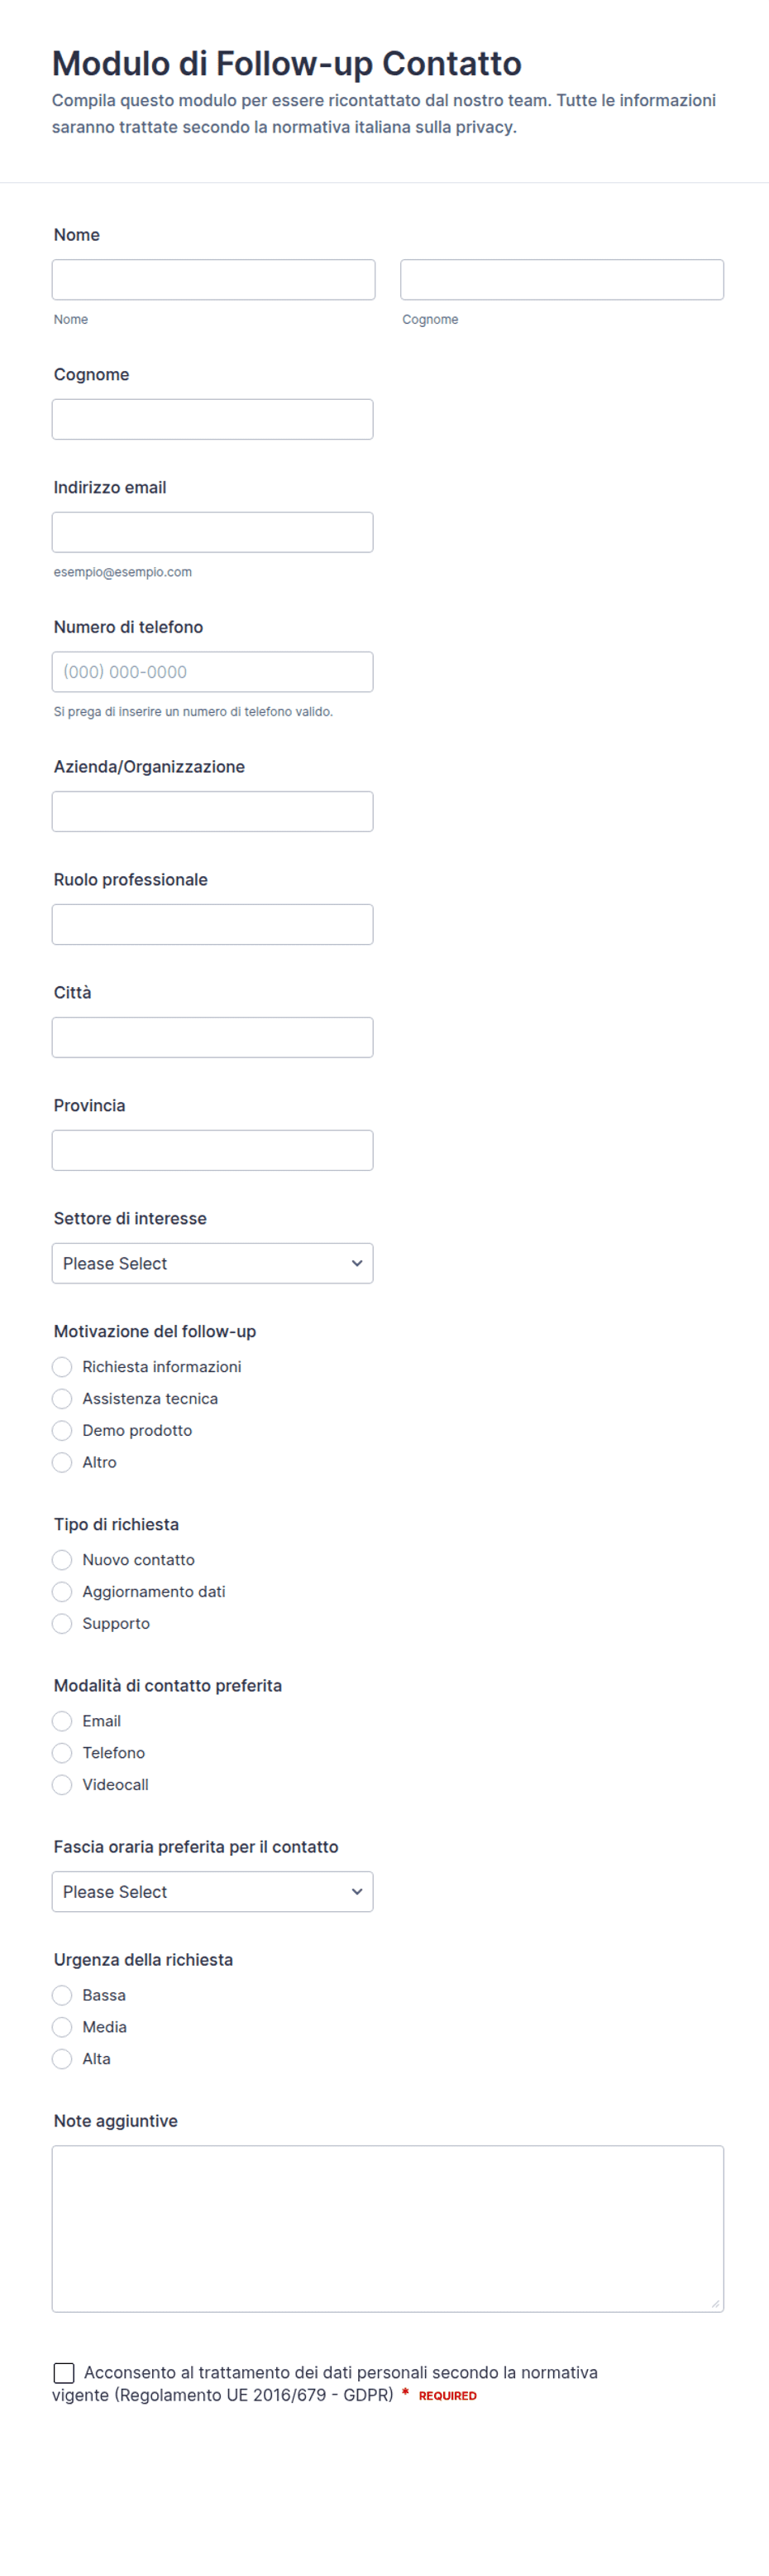769x2576 pixels.
Task: Click the Azienda/Organizzazione text box
Action: tap(213, 811)
